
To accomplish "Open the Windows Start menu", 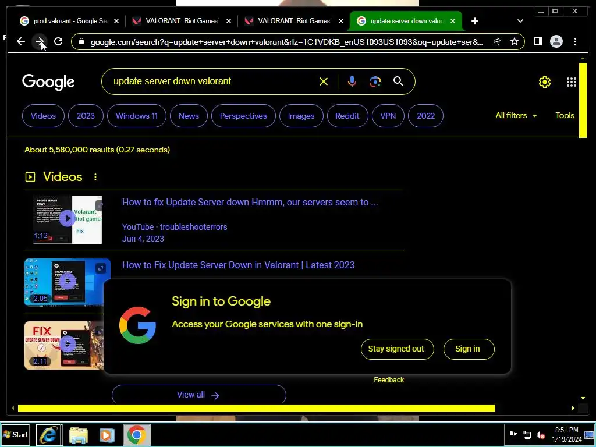I will click(15, 434).
